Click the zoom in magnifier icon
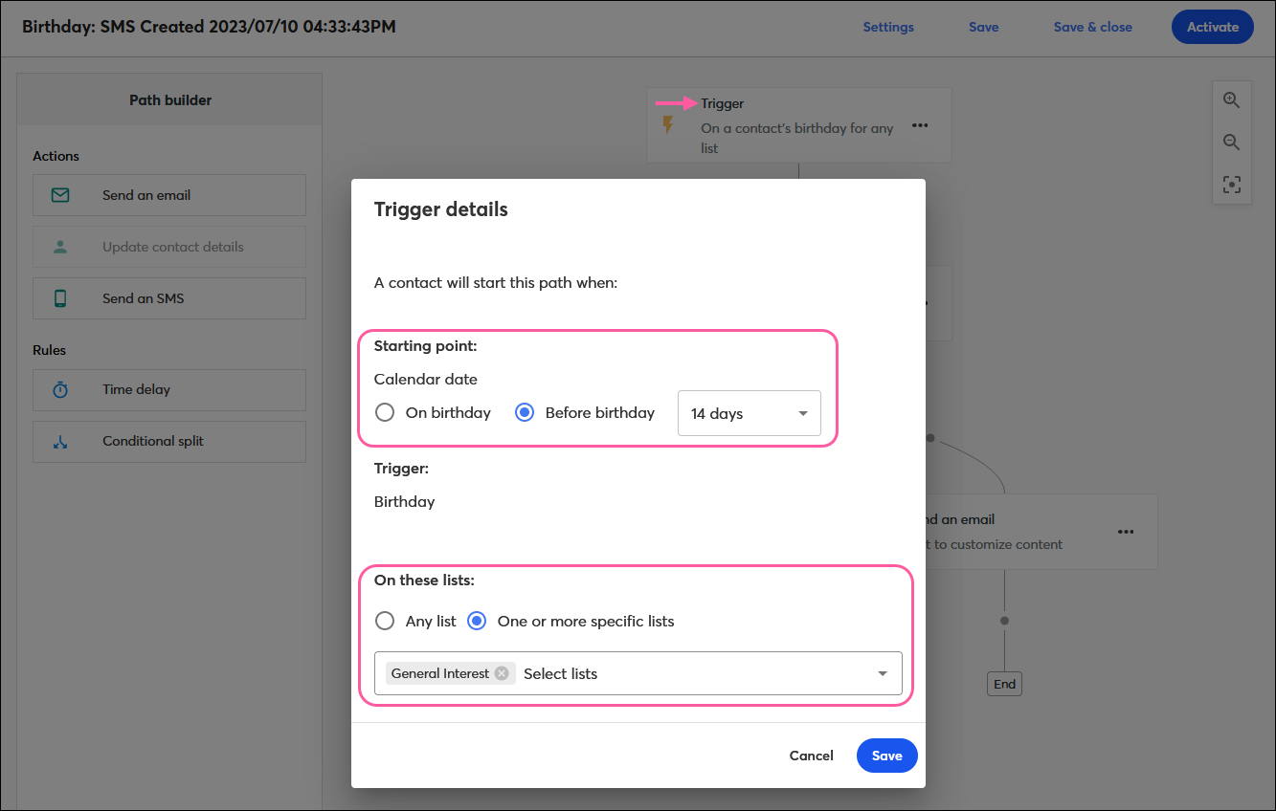The image size is (1276, 811). point(1232,100)
